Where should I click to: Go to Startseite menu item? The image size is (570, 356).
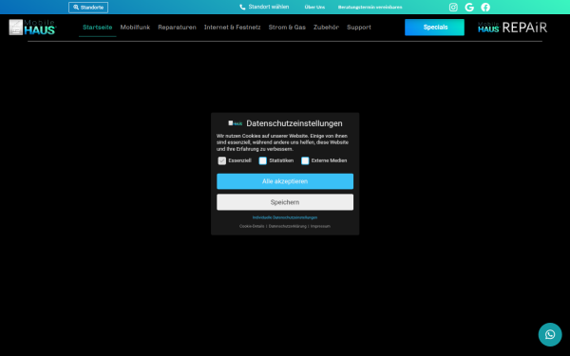98,28
